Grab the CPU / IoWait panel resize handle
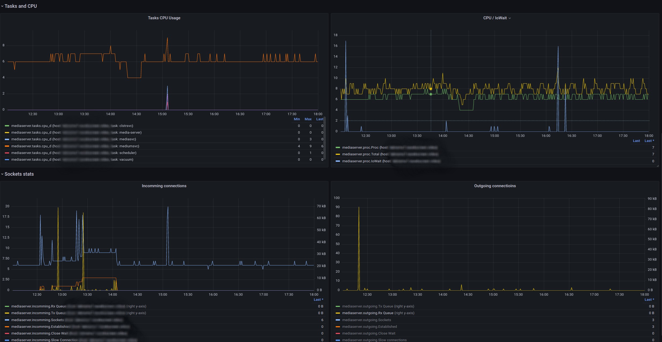Image resolution: width=662 pixels, height=342 pixels. pos(657,166)
